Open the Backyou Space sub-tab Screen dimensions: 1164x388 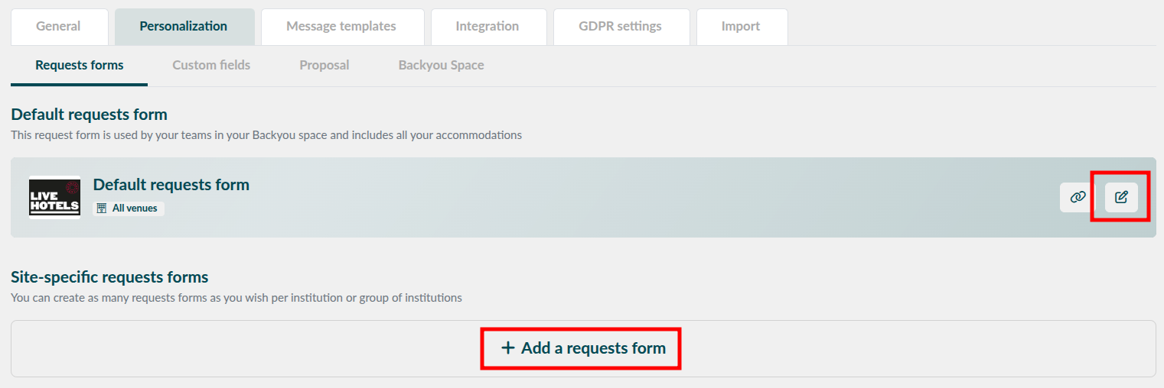point(442,65)
